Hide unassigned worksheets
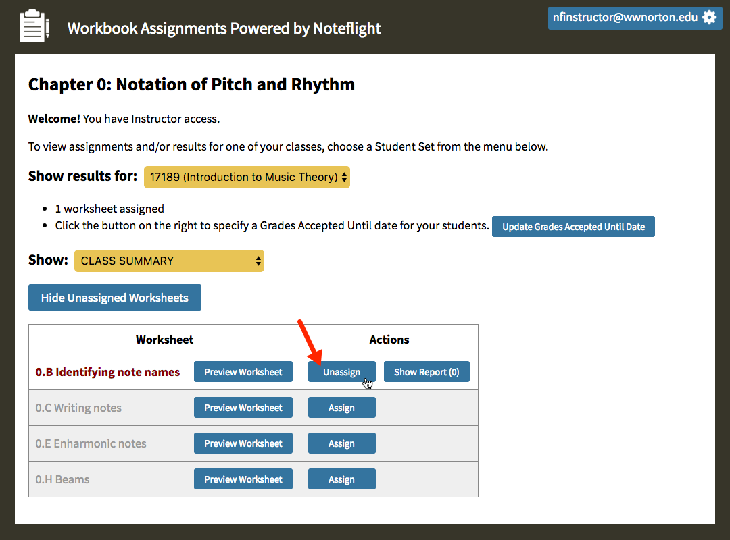 115,298
